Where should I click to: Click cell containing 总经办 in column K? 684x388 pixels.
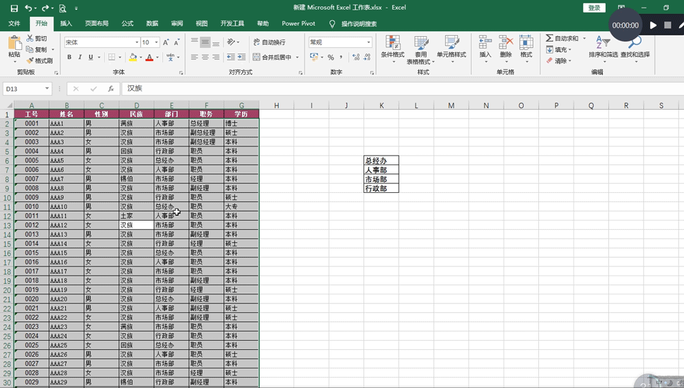382,160
